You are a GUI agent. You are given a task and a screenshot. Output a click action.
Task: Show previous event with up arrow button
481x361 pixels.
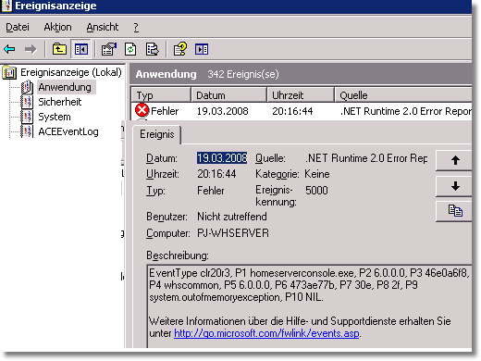pos(455,160)
